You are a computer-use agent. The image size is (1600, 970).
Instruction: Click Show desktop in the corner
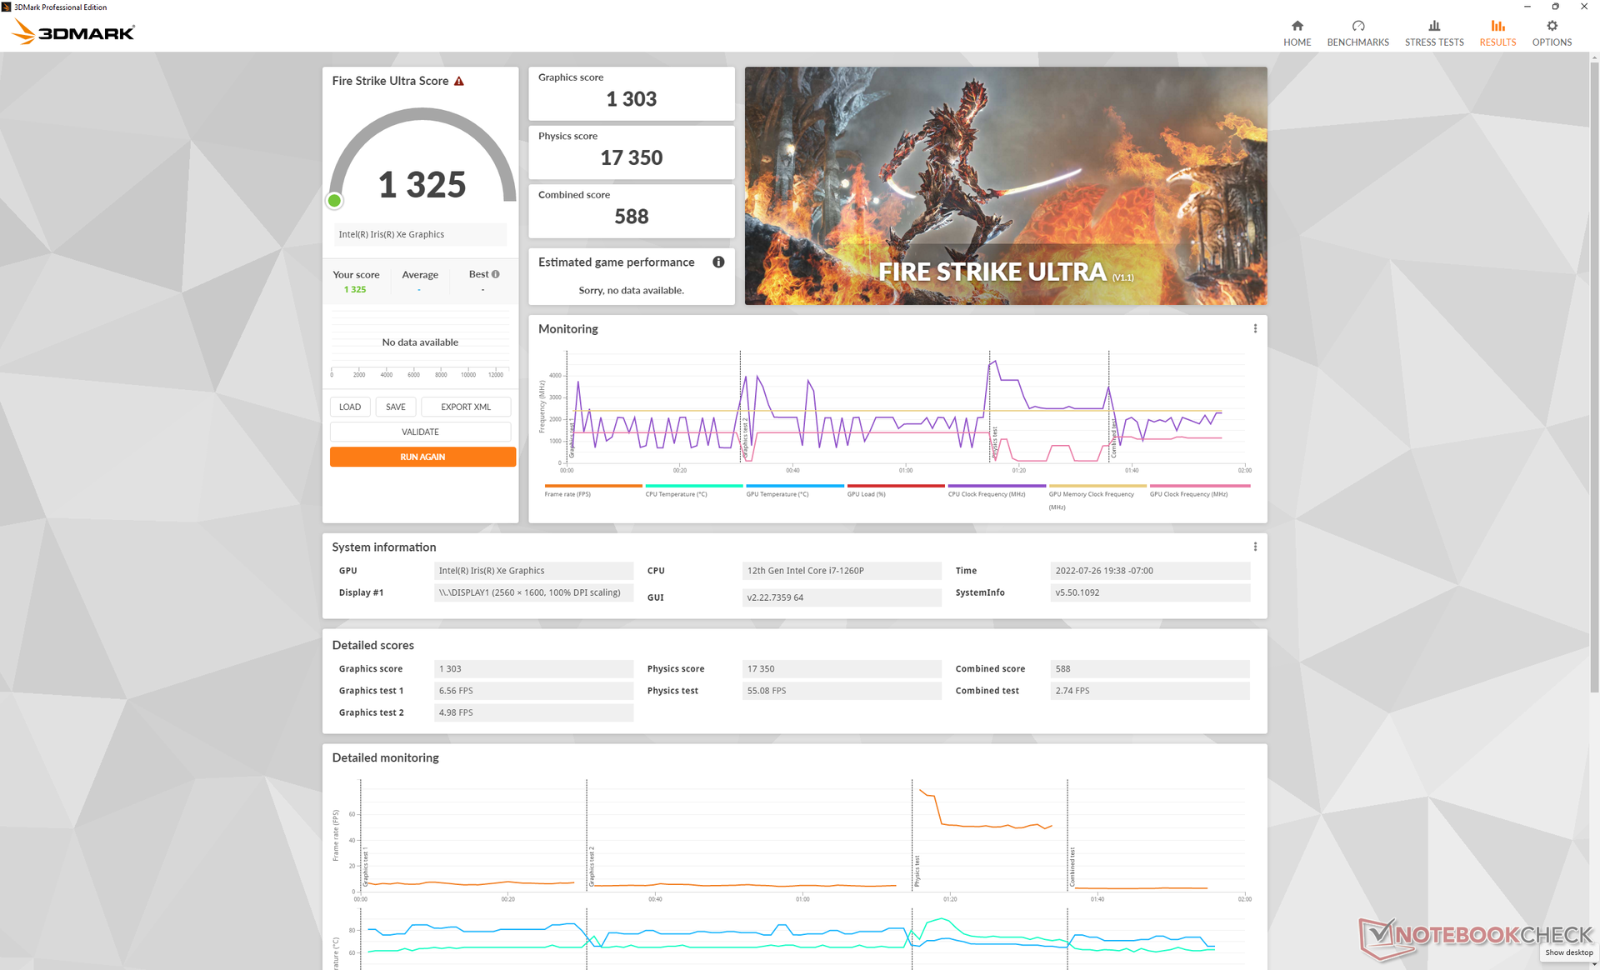point(1568,952)
